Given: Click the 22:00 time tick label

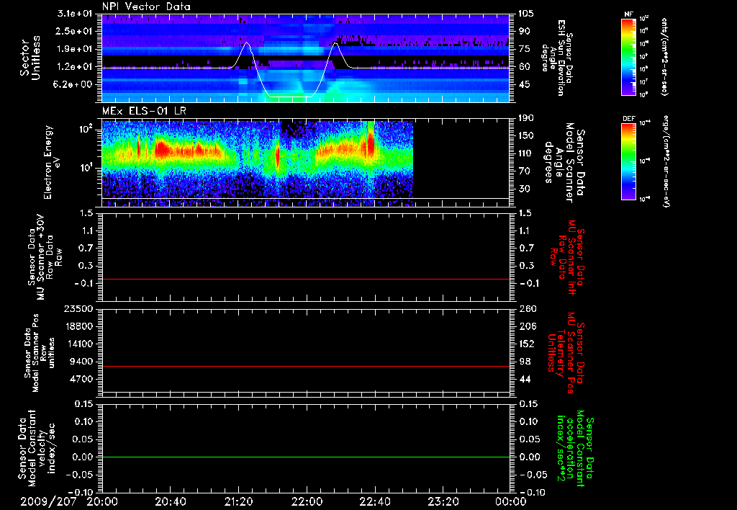Looking at the screenshot, I should point(307,501).
